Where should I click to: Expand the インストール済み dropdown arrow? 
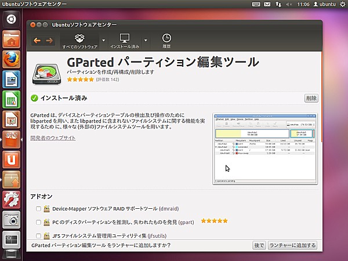[x=146, y=41]
